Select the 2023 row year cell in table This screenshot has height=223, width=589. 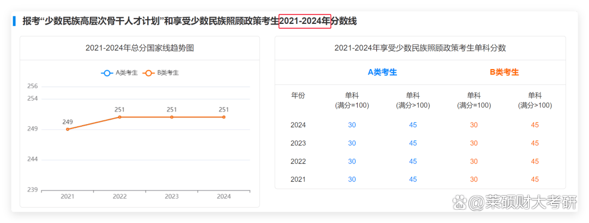tap(298, 143)
